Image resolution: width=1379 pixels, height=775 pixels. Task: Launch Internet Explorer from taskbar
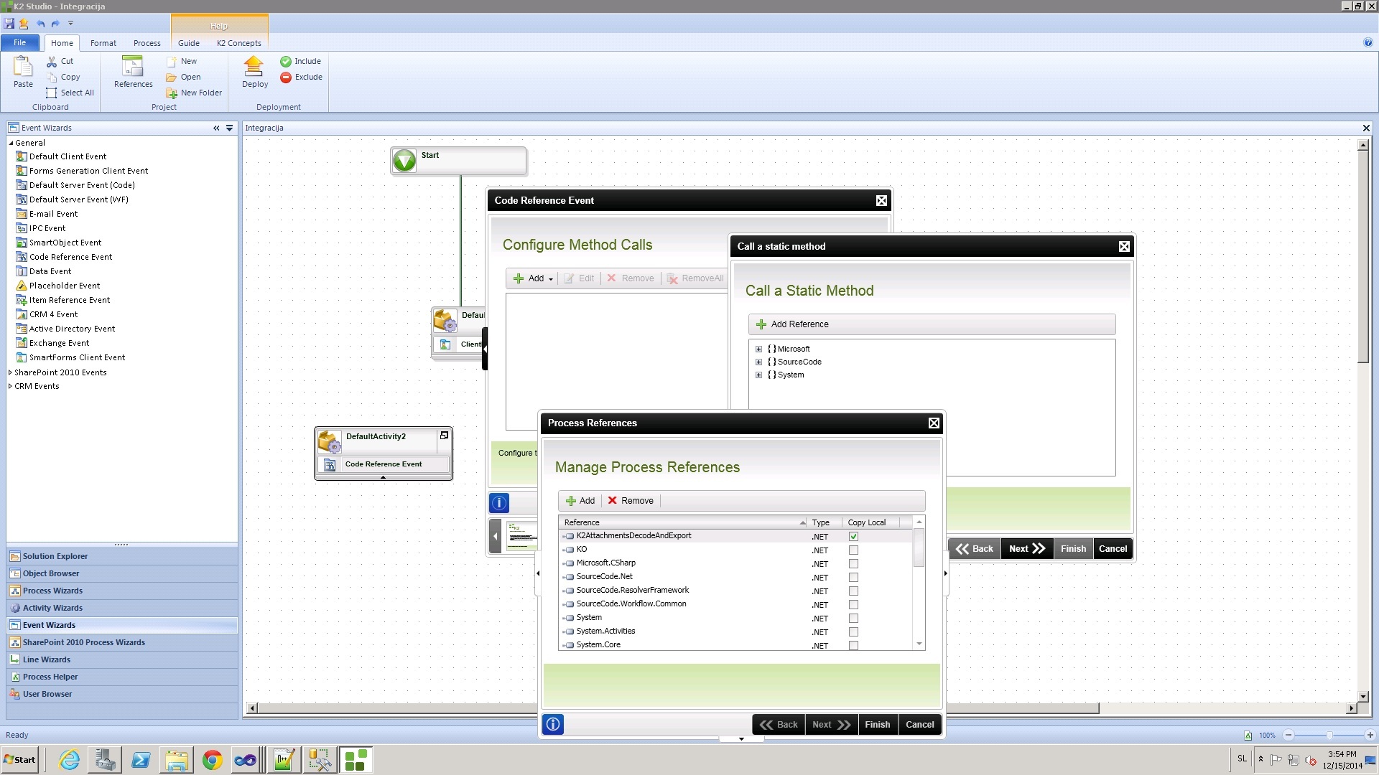[69, 760]
